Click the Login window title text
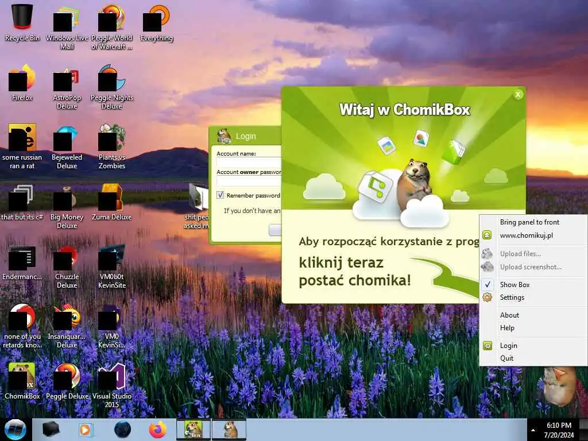 [246, 136]
